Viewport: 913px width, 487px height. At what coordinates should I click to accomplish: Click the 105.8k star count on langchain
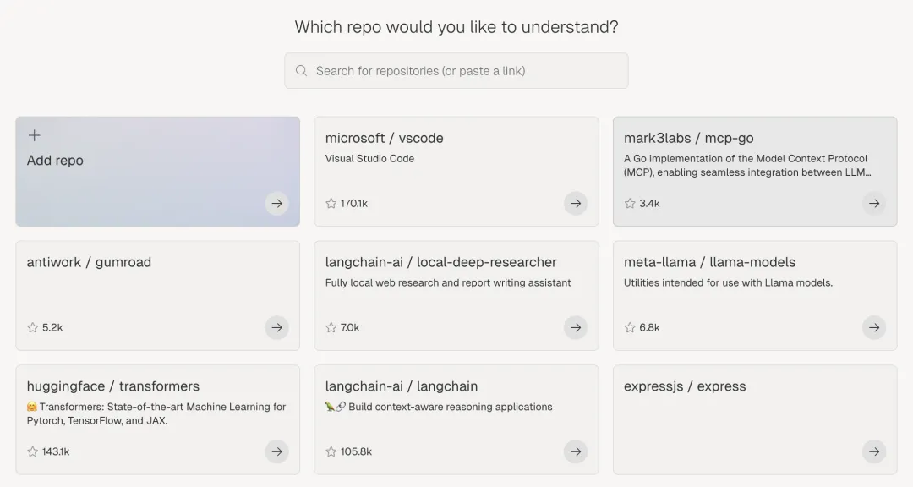pyautogui.click(x=356, y=451)
